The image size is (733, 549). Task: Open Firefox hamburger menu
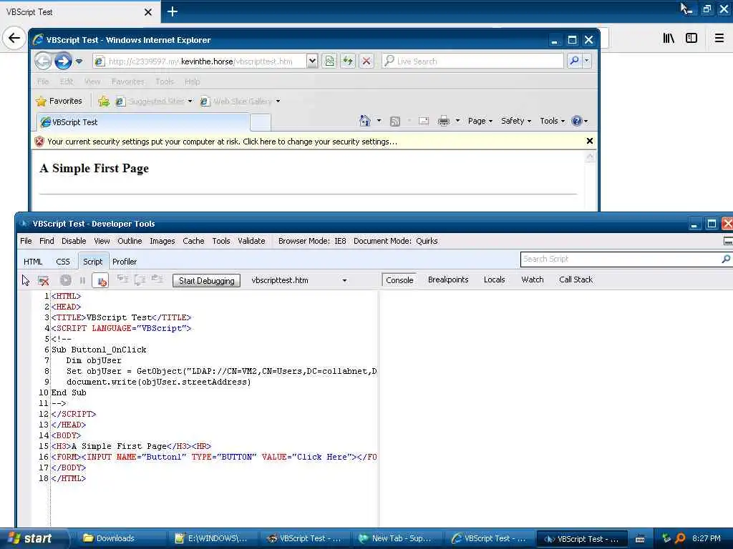(719, 39)
